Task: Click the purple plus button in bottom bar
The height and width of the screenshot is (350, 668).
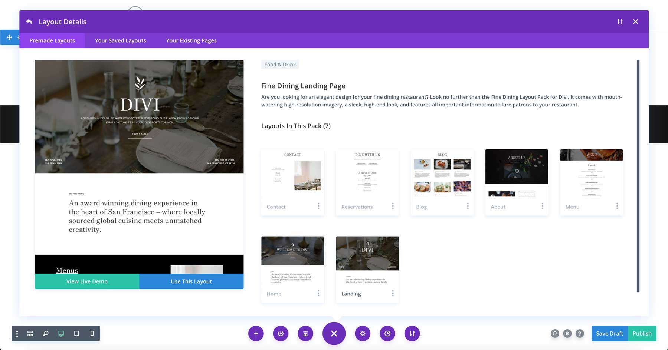Action: pyautogui.click(x=256, y=333)
